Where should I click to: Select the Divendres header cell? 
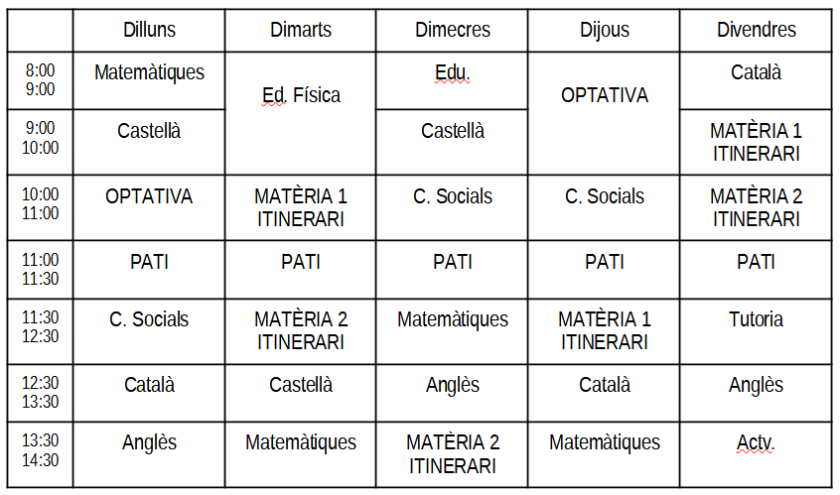coord(756,30)
